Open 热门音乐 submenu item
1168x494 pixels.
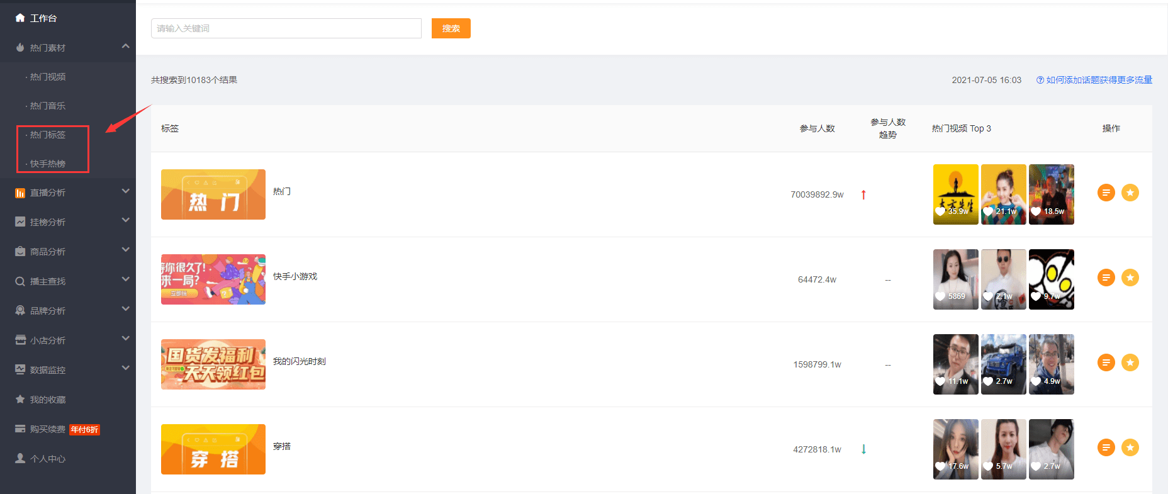coord(48,106)
